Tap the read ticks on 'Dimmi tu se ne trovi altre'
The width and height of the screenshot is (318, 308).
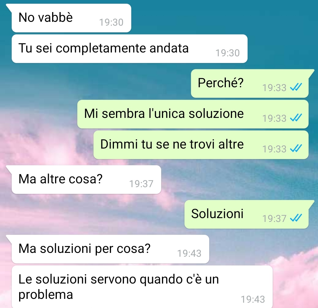296,149
